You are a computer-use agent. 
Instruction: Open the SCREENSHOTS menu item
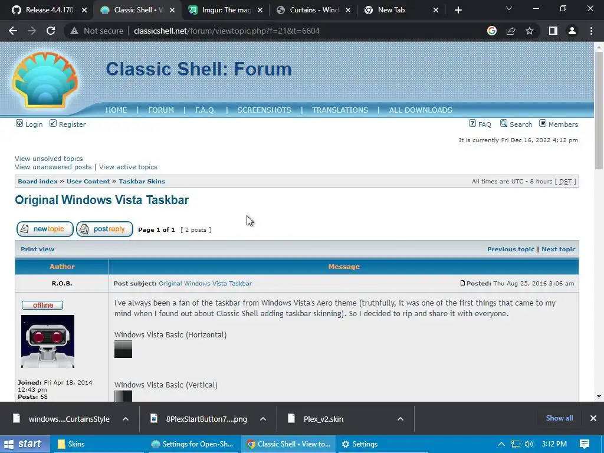[x=264, y=110]
